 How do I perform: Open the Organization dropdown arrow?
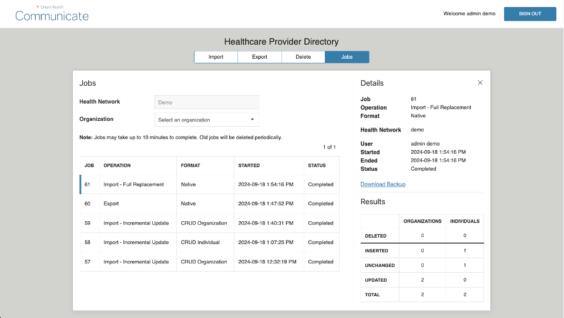pyautogui.click(x=252, y=120)
